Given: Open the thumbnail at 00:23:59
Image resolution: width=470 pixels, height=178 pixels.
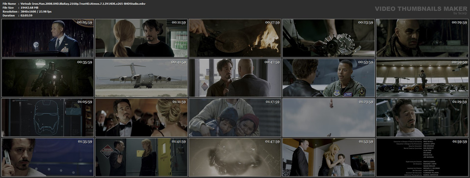Looking at the screenshot, I should (329, 38).
